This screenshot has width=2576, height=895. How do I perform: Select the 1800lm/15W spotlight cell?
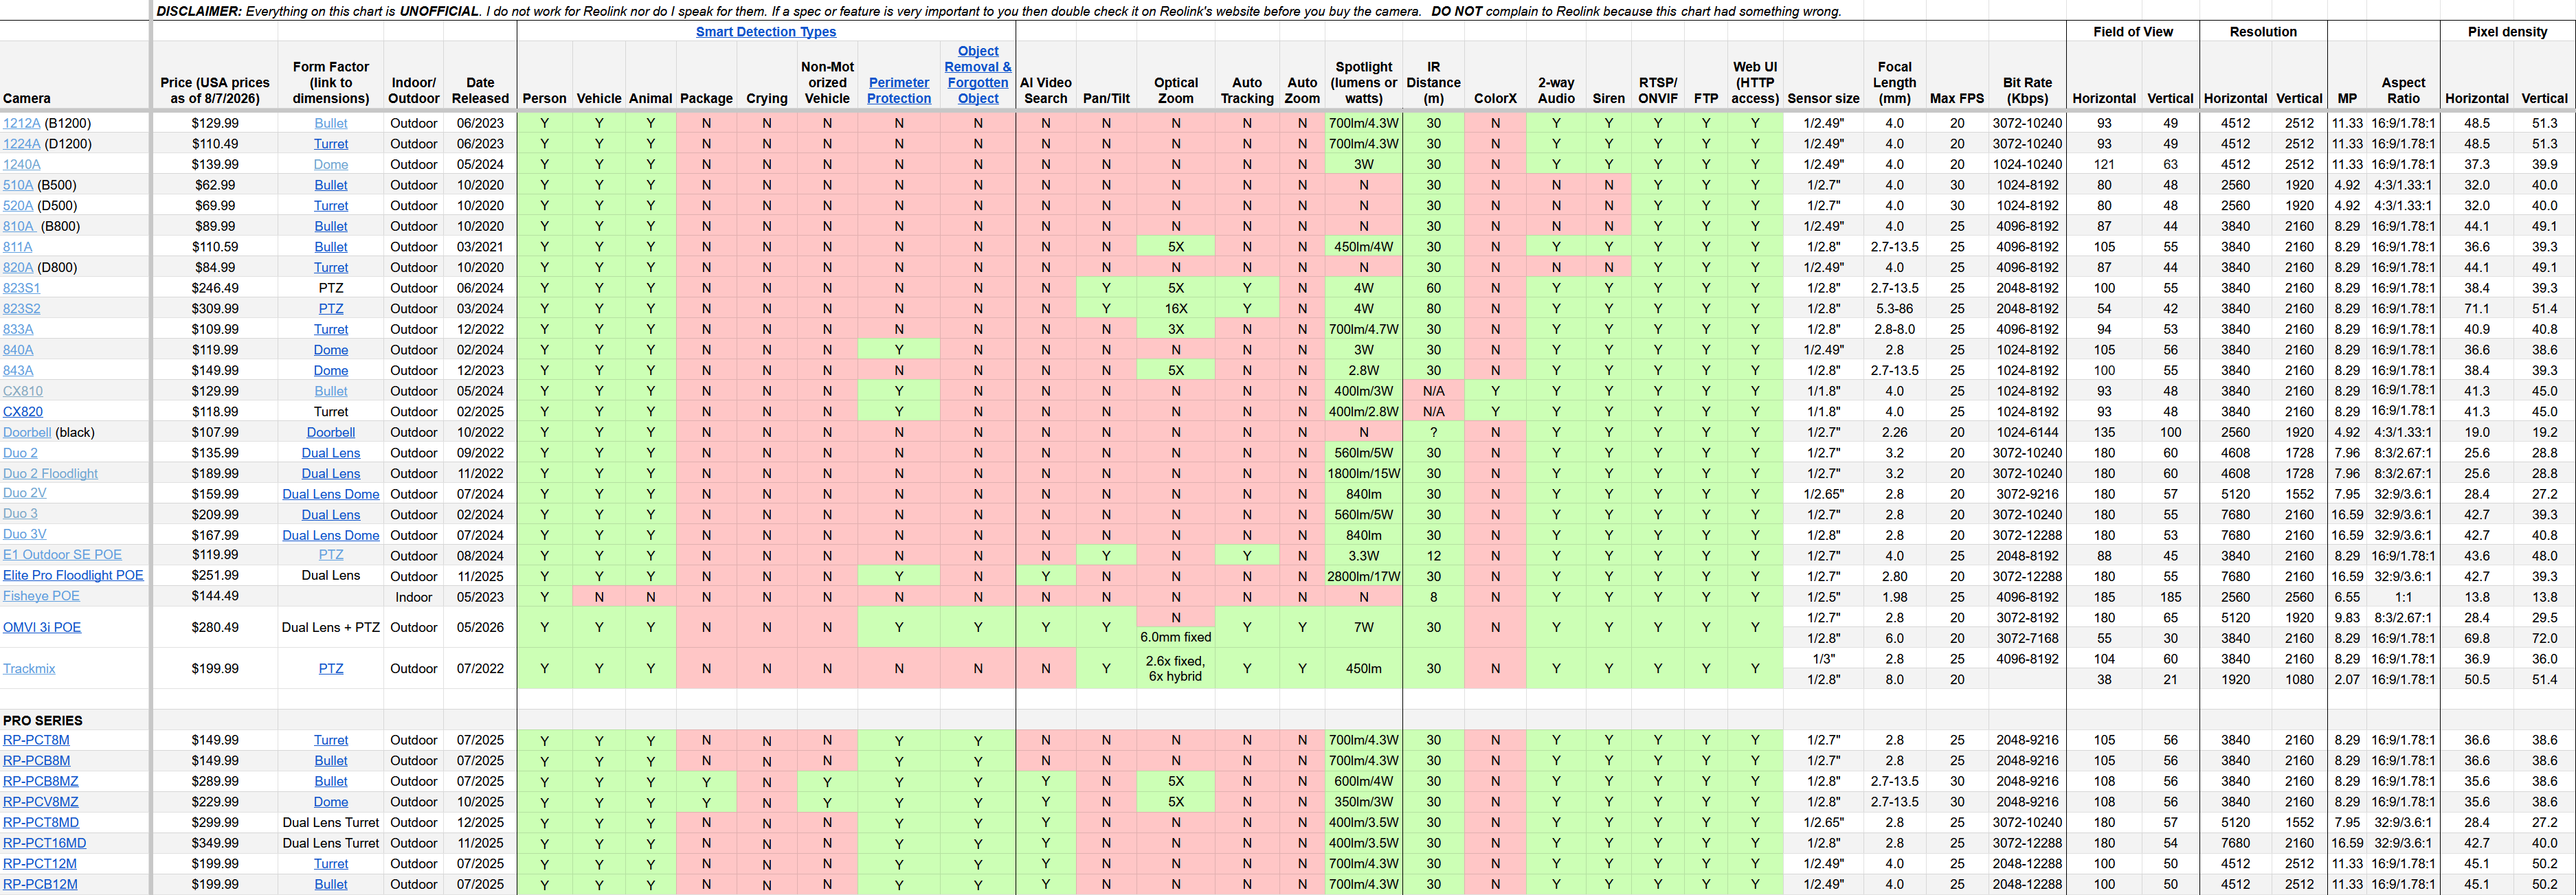coord(1364,474)
